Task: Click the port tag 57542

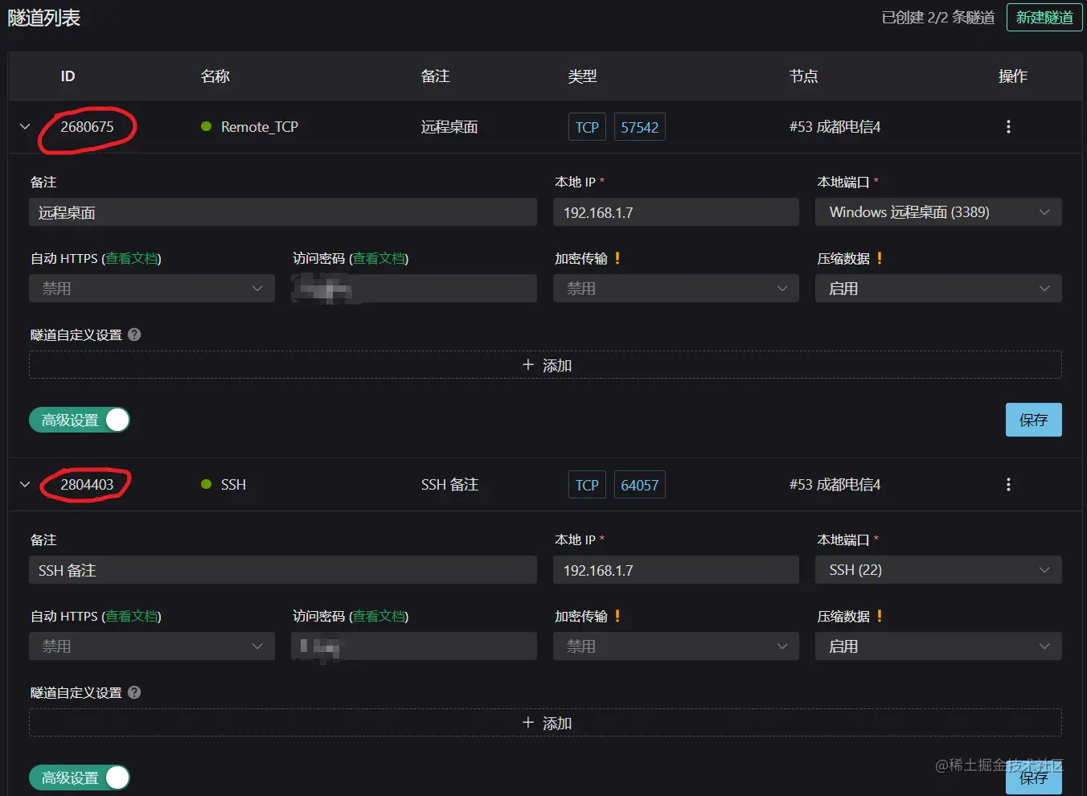Action: (x=640, y=127)
